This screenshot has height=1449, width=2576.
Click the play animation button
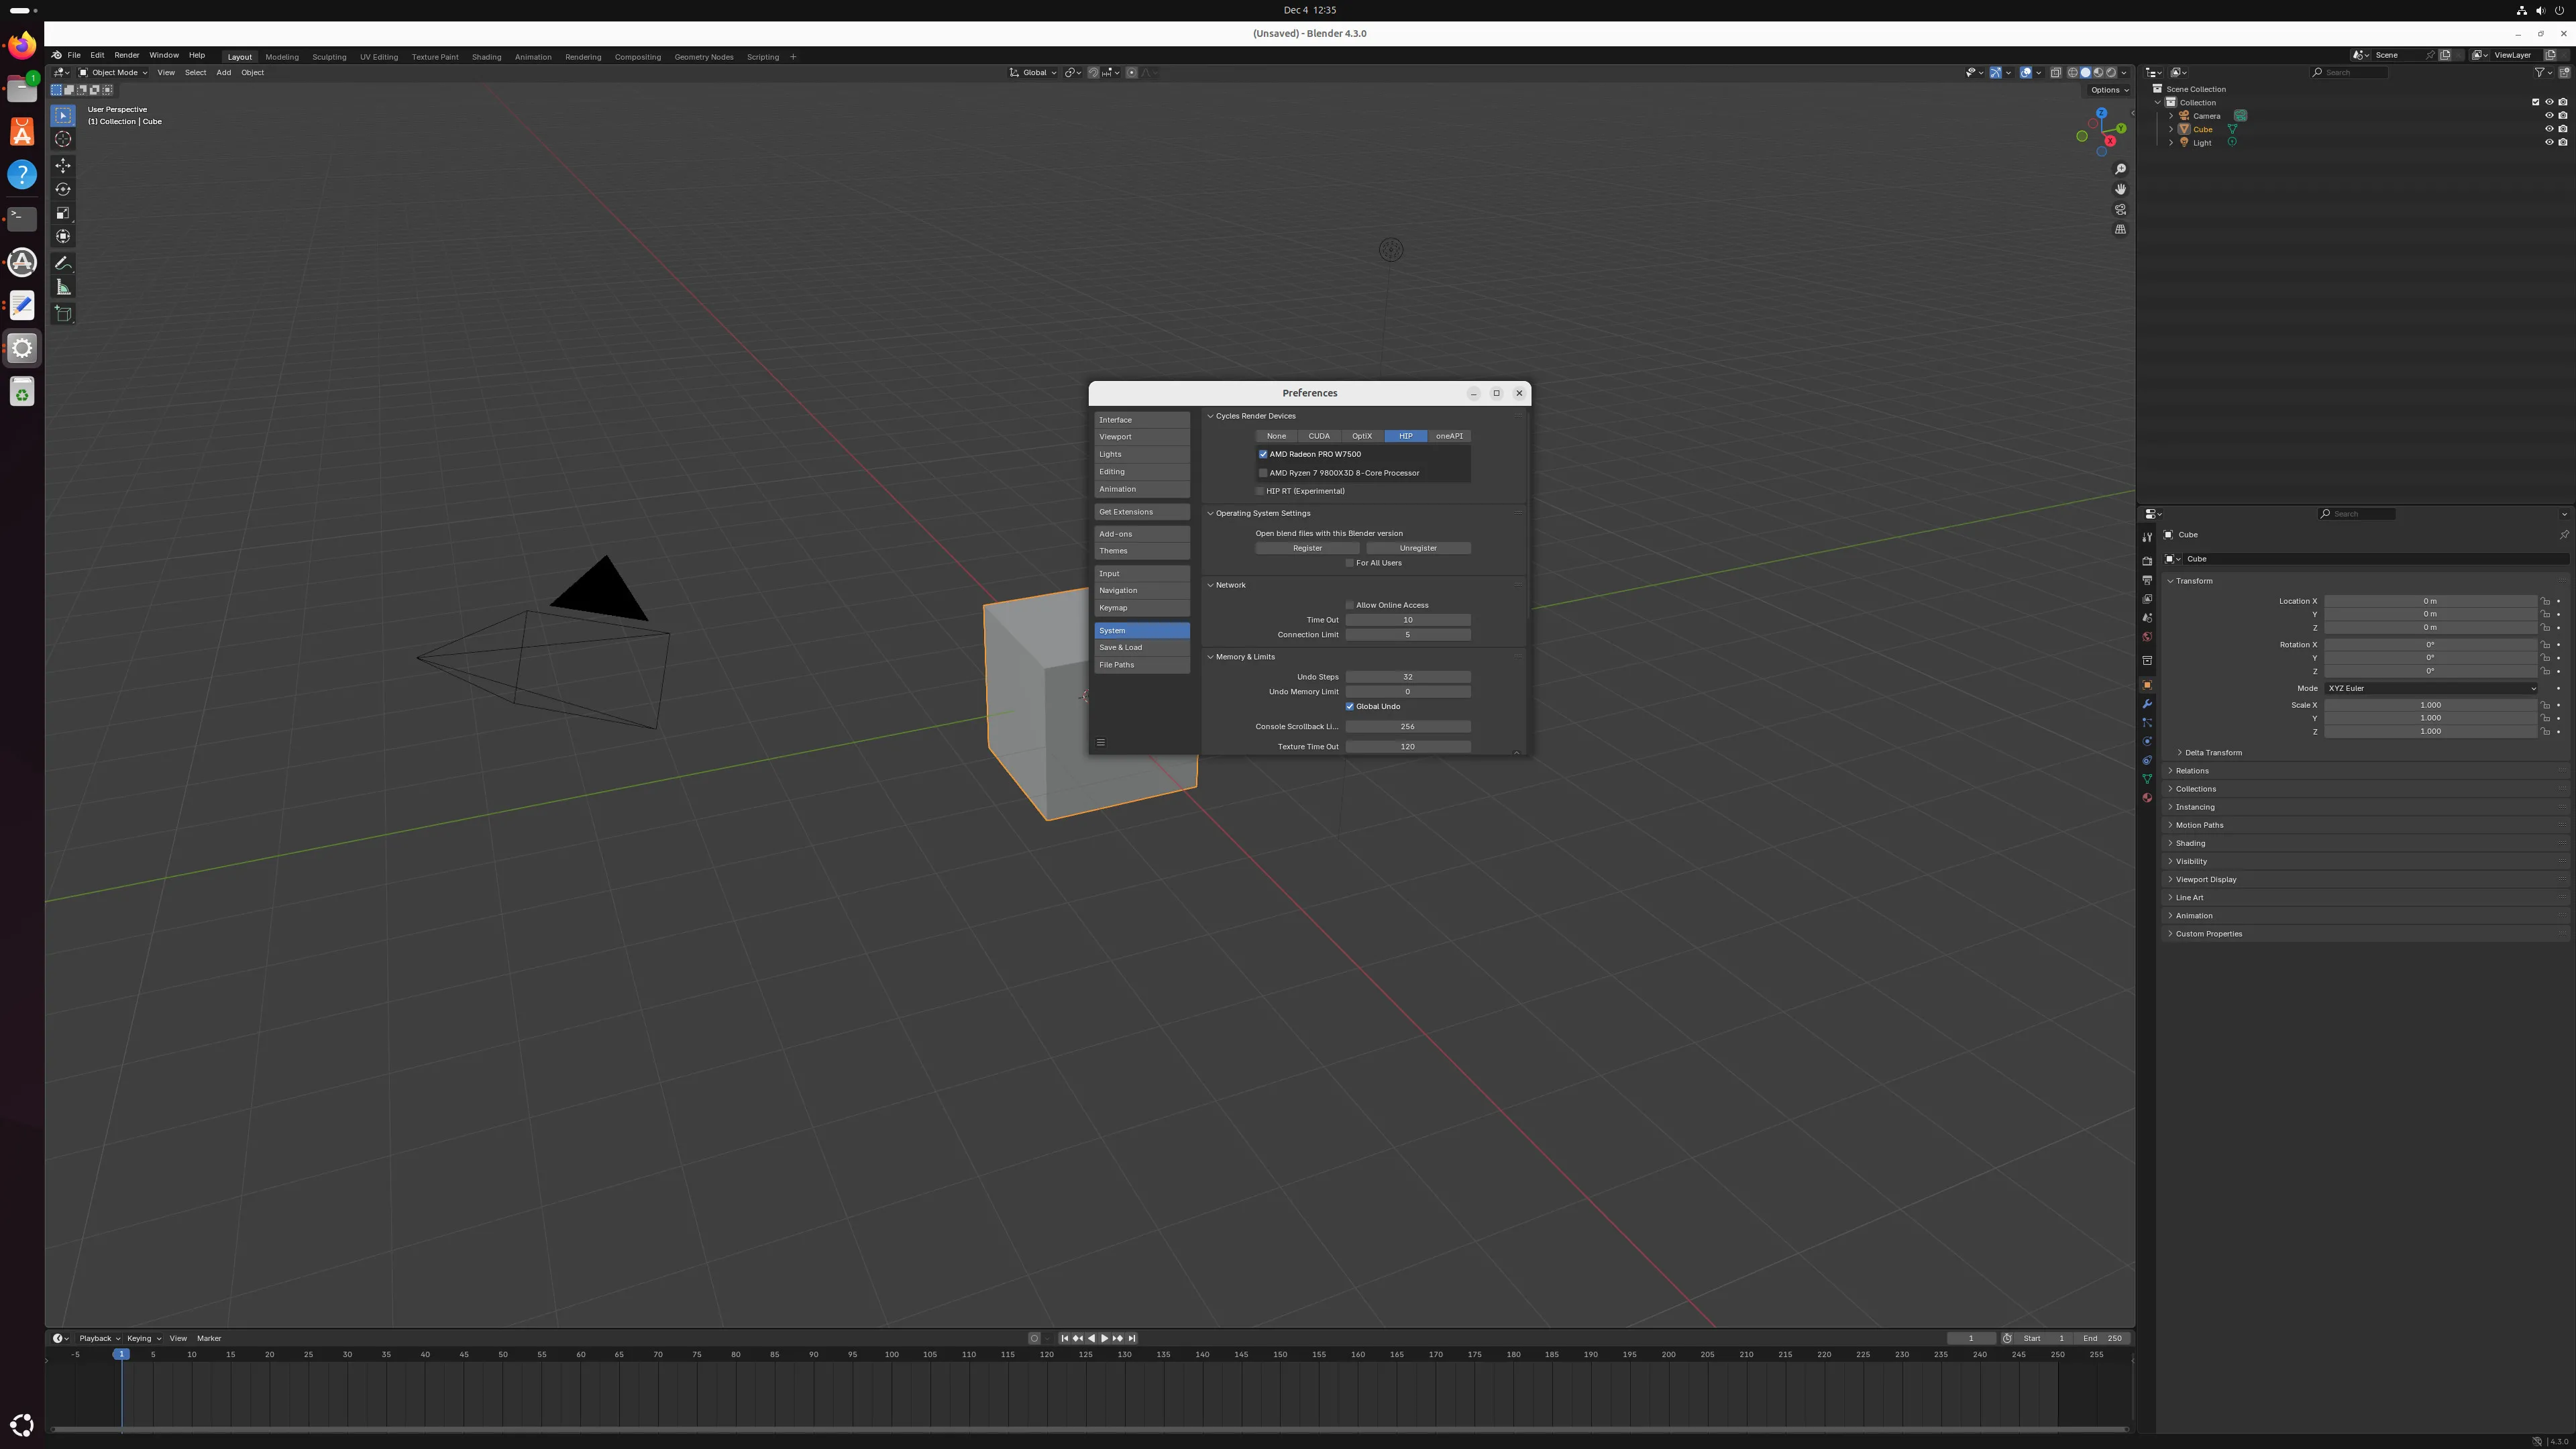tap(1104, 1338)
